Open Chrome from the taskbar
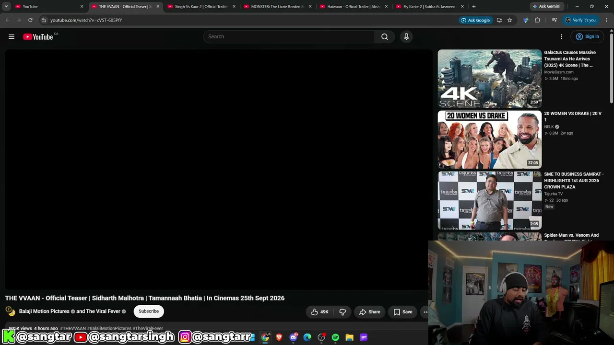Viewport: 614px width, 345px height. coord(265,337)
